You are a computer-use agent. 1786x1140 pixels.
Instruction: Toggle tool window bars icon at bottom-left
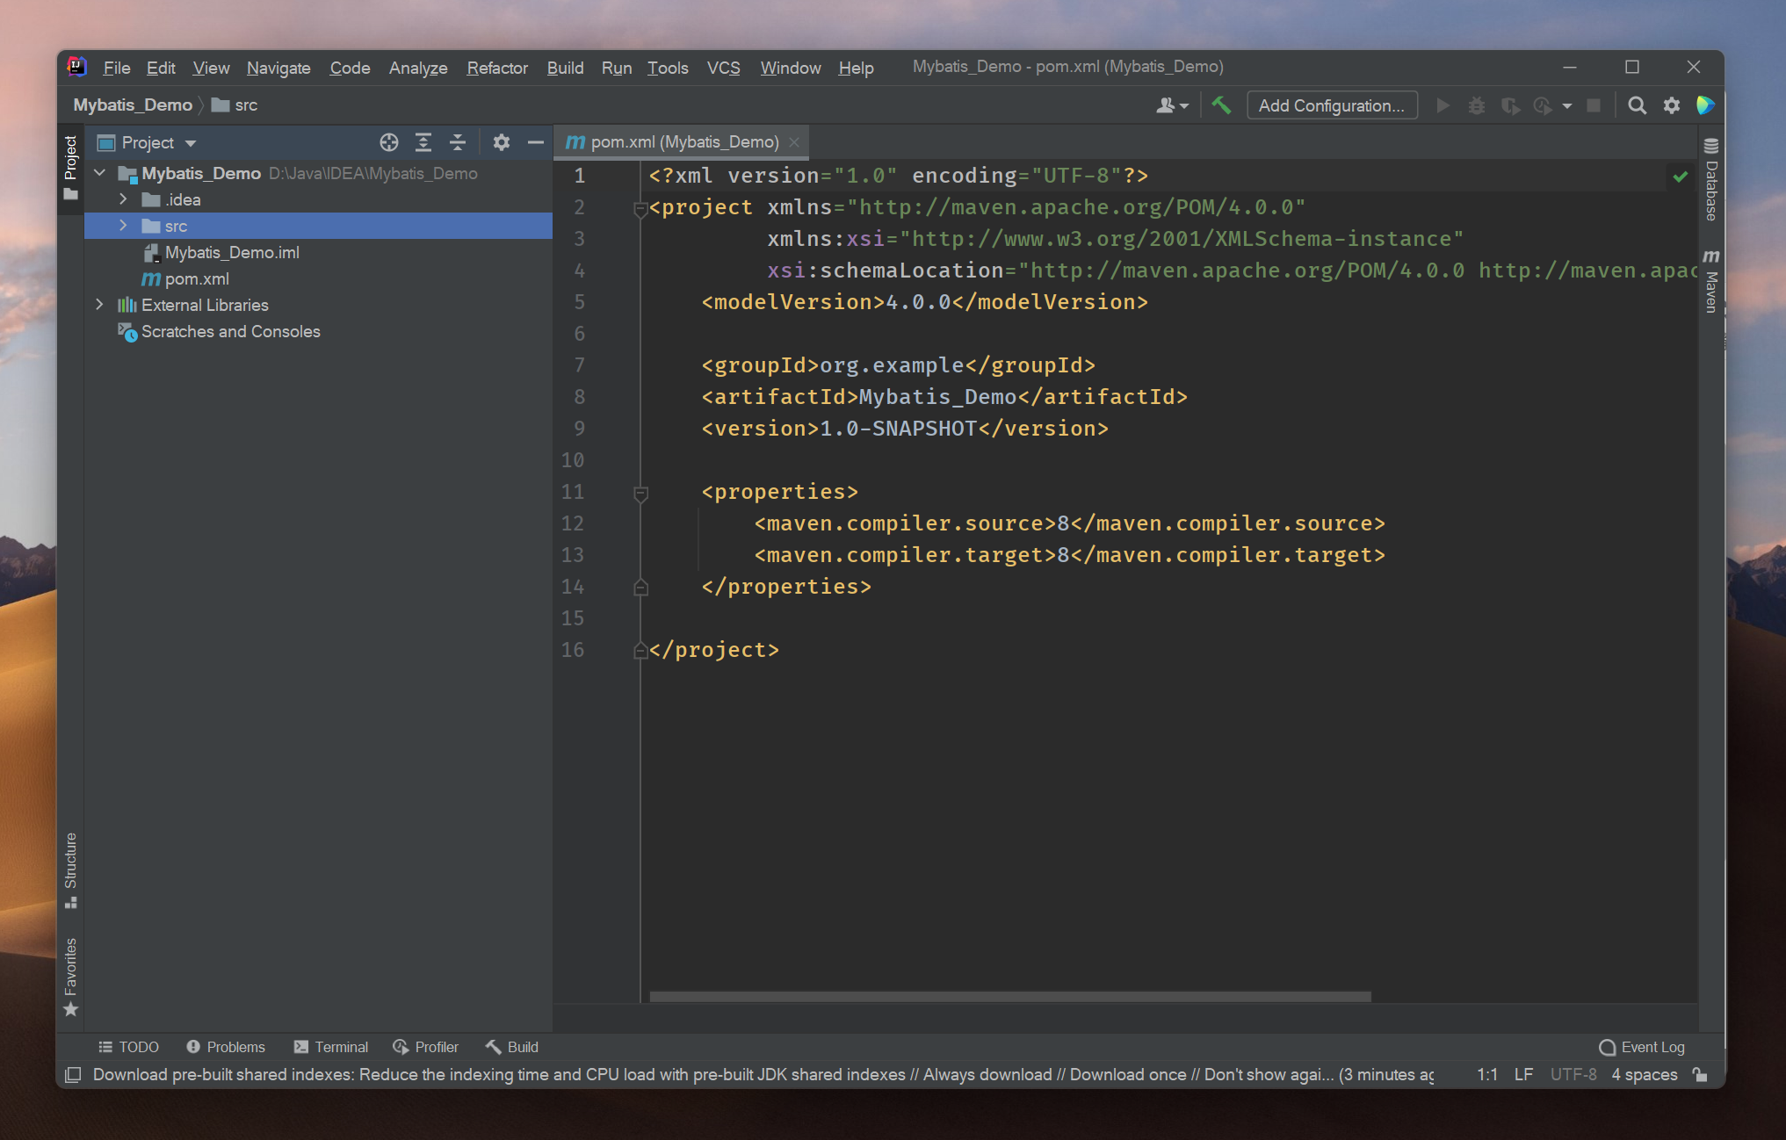tap(74, 1074)
